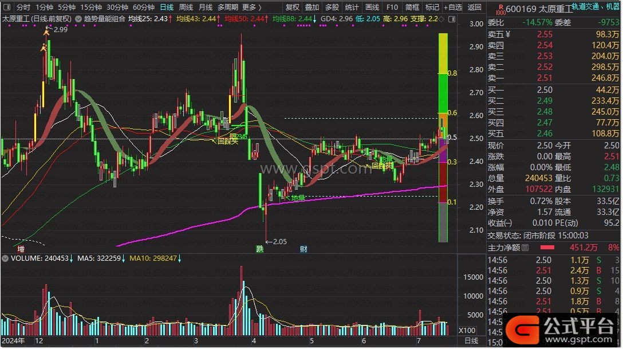
Task: Click the 0.8 level on the color gauge
Action: [452, 73]
